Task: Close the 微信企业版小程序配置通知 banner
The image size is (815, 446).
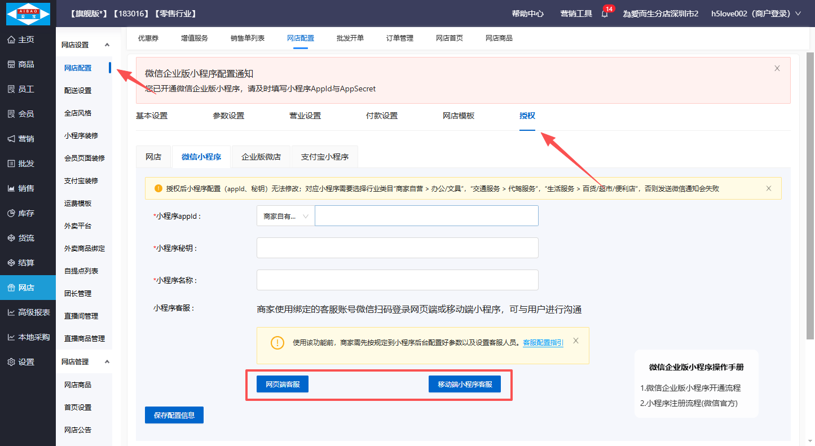Action: 777,68
